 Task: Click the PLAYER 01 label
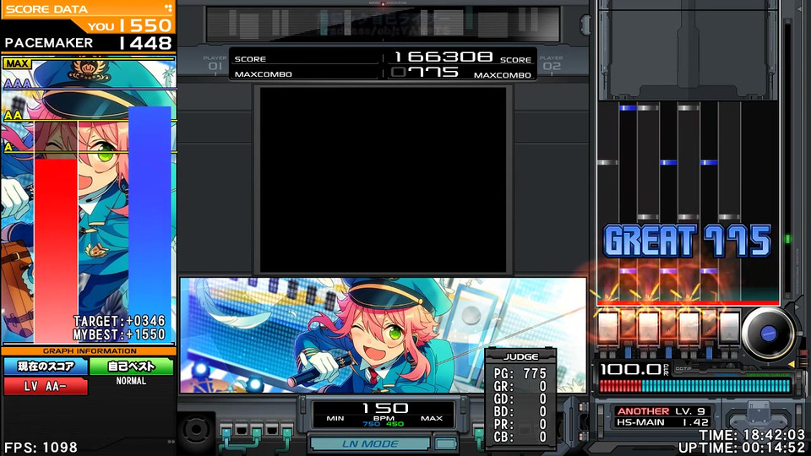pos(215,63)
